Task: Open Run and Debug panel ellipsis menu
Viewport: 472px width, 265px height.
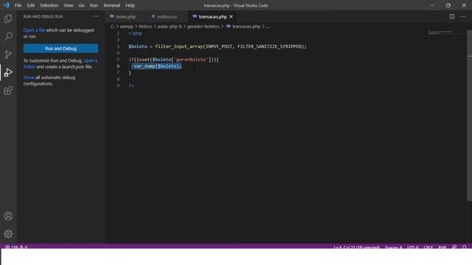Action: (96, 16)
